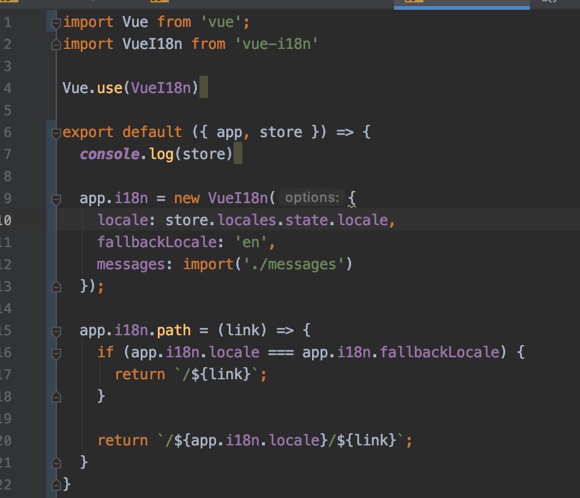Click the 'vue-i18n' string on line 2
The width and height of the screenshot is (580, 498).
tap(277, 44)
